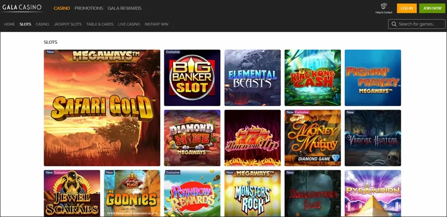Click the Exclusive badge on Rainbow Rewards
The width and height of the screenshot is (447, 217).
click(173, 172)
